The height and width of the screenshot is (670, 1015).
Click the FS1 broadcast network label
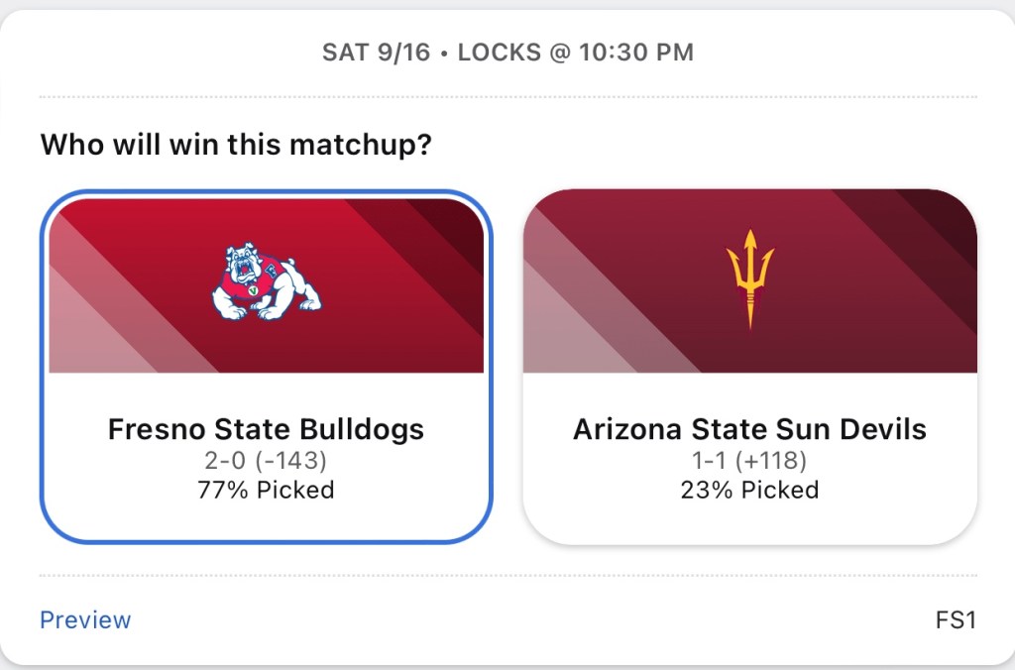pyautogui.click(x=956, y=620)
